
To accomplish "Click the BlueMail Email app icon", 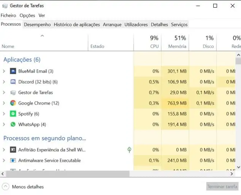I will (13, 71).
